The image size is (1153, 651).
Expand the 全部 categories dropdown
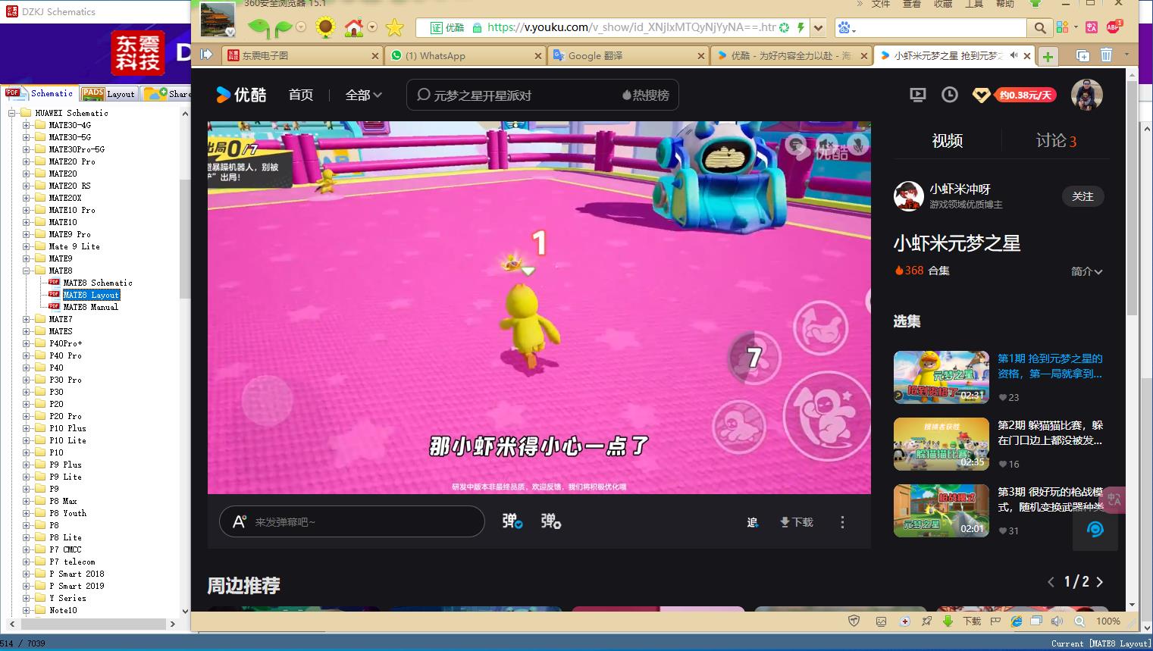364,95
